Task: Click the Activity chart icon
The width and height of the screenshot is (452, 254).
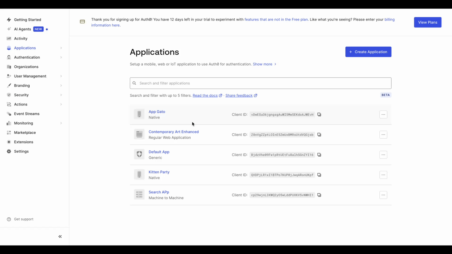Action: coord(9,38)
